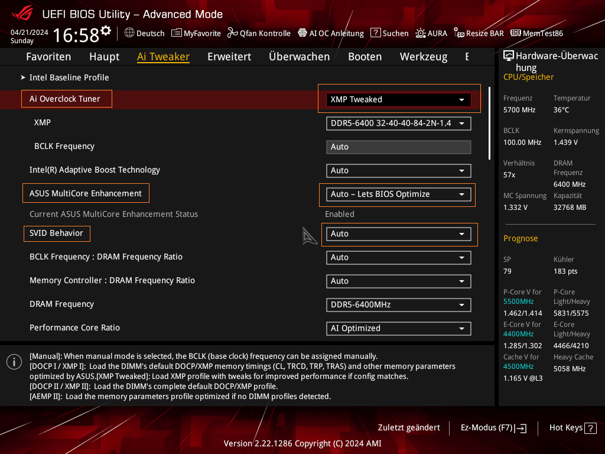Viewport: 605px width, 454px height.
Task: Click the BCLK Frequency Auto field
Action: [399, 147]
